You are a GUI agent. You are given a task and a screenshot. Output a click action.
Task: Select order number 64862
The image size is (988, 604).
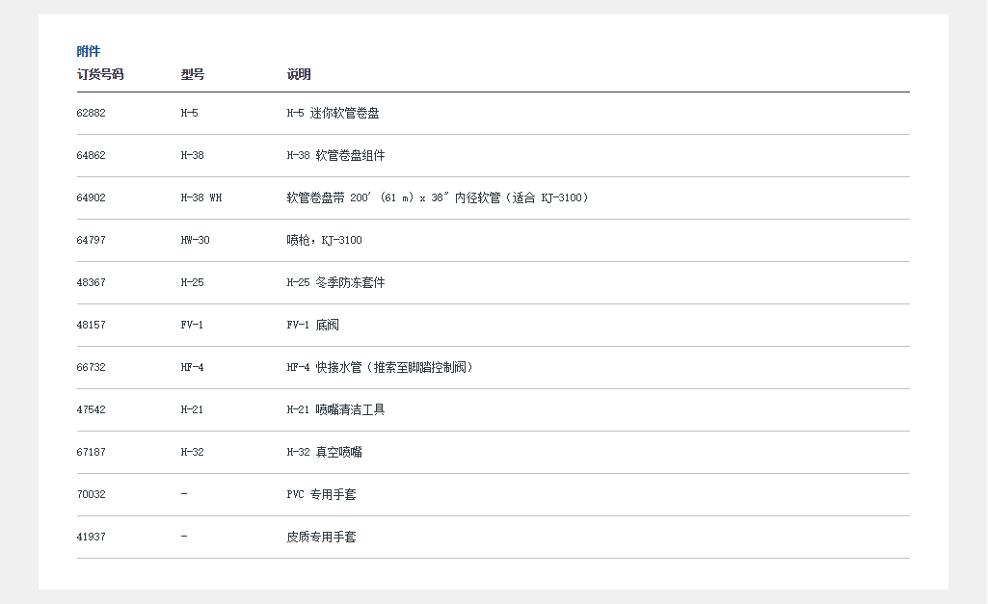click(x=92, y=155)
